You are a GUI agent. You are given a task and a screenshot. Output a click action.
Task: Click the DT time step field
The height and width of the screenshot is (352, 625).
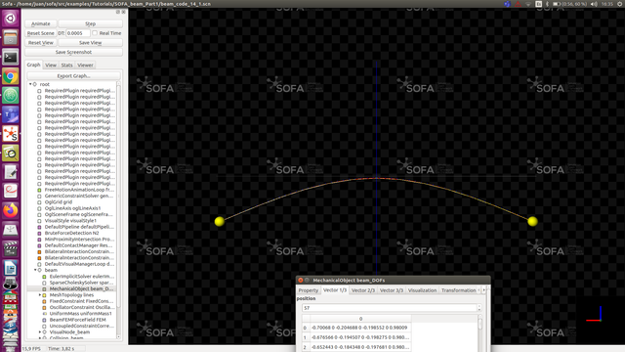pos(78,33)
